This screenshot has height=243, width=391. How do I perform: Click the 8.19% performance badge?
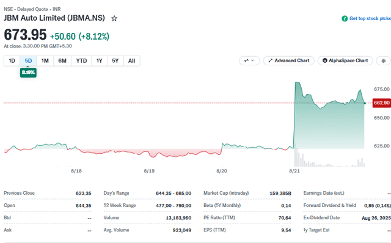pyautogui.click(x=28, y=73)
